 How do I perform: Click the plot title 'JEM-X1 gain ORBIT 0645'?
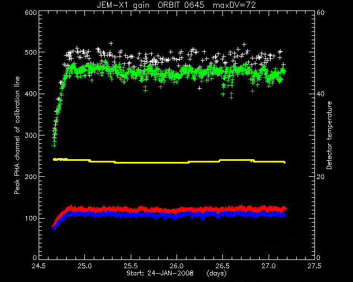click(151, 5)
